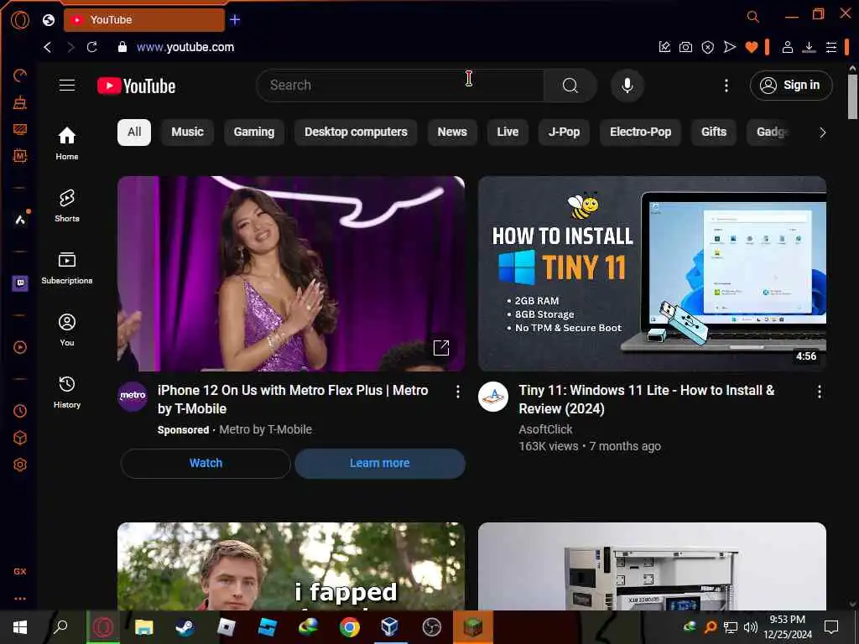Open Windows Start menu
The width and height of the screenshot is (859, 644).
[20, 627]
